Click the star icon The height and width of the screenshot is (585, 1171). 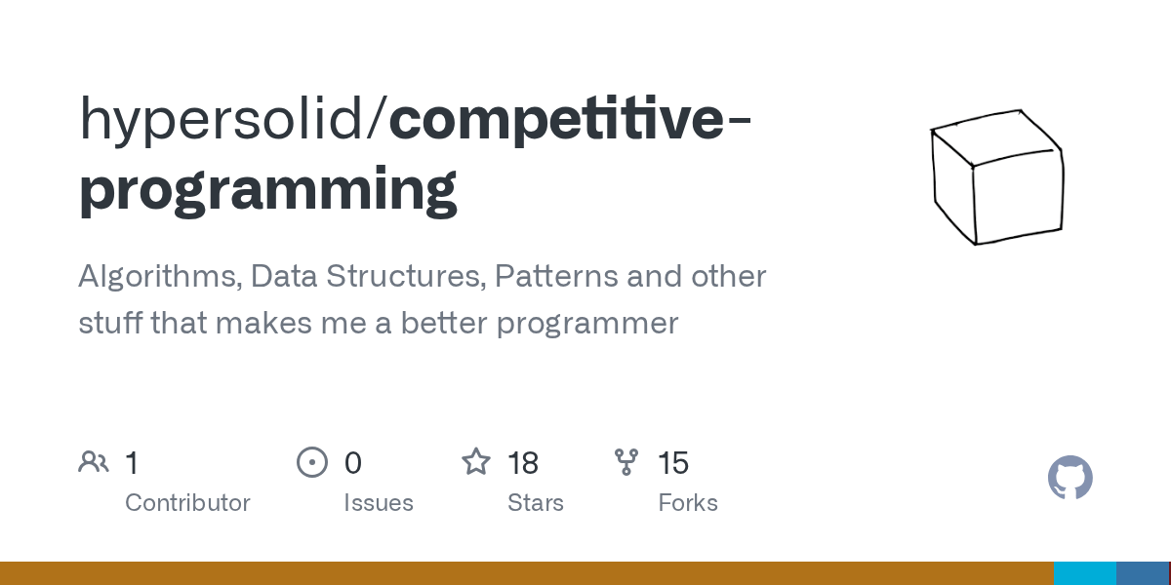point(475,462)
